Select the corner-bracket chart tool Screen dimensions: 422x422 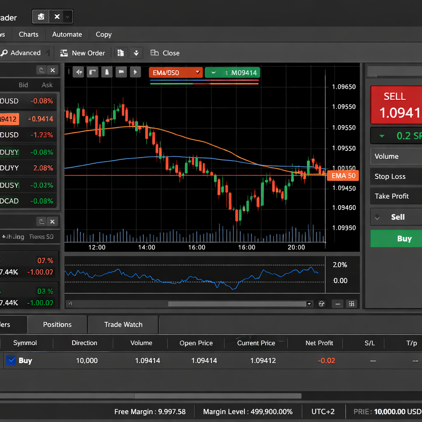tap(93, 72)
